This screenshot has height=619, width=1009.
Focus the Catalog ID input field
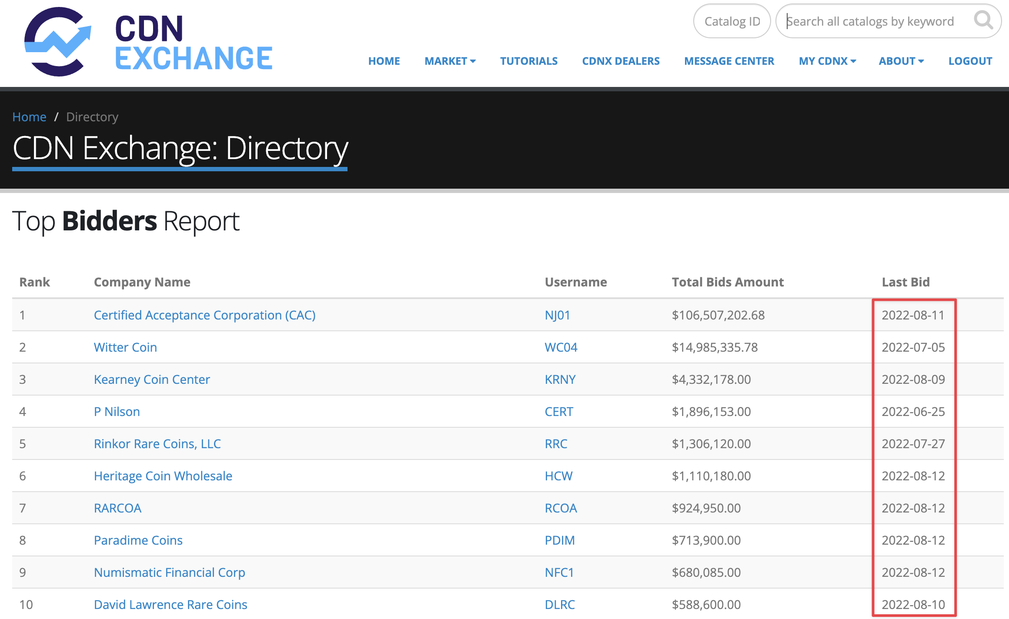click(732, 21)
